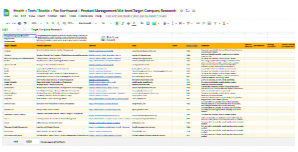Click the Redo arrow in toolbar
The height and width of the screenshot is (152, 298).
tap(14, 23)
